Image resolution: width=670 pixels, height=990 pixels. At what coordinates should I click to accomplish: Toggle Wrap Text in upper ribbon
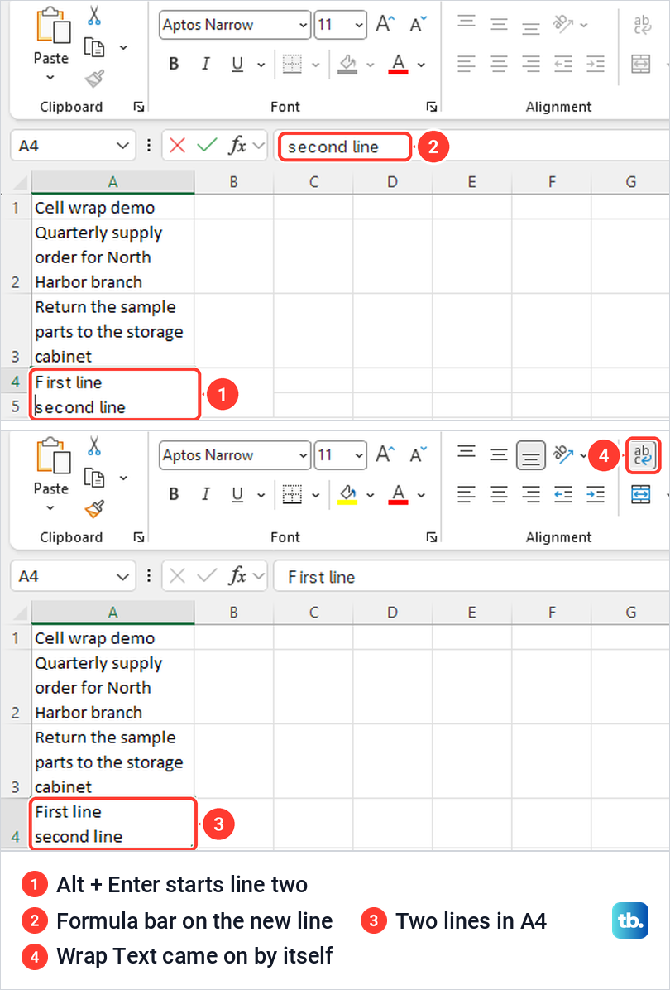642,26
